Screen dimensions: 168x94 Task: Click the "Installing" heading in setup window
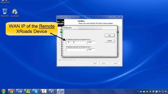click(81, 21)
